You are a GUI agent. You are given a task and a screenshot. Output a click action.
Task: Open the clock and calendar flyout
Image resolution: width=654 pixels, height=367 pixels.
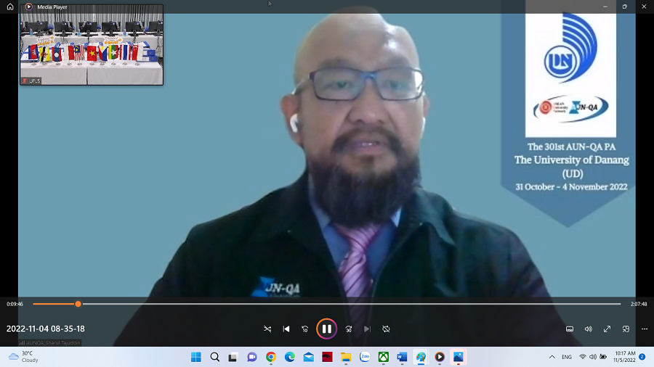point(624,357)
